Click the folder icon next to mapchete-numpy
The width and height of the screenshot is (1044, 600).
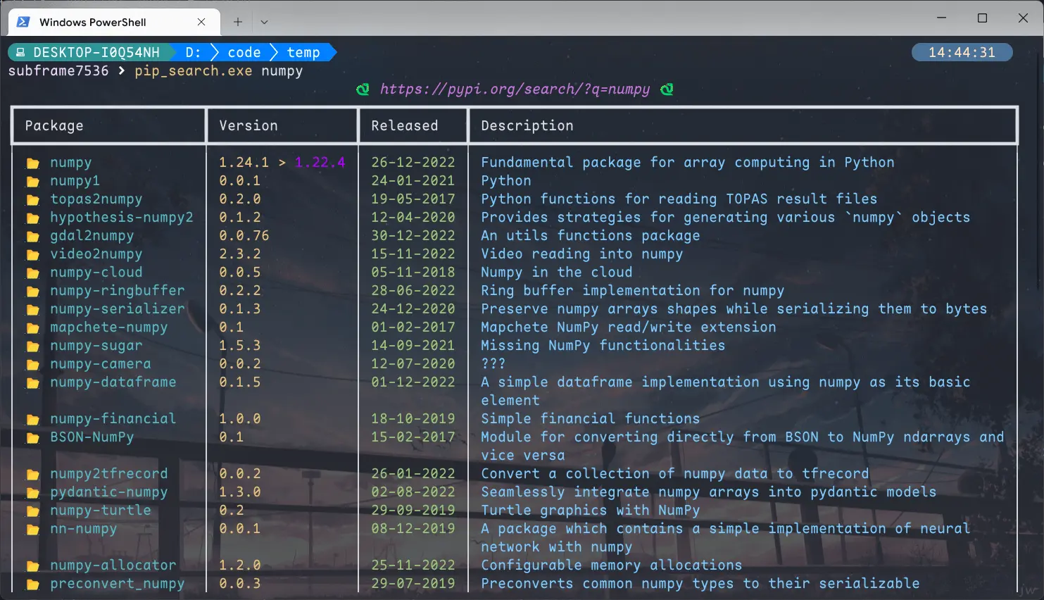pyautogui.click(x=32, y=328)
